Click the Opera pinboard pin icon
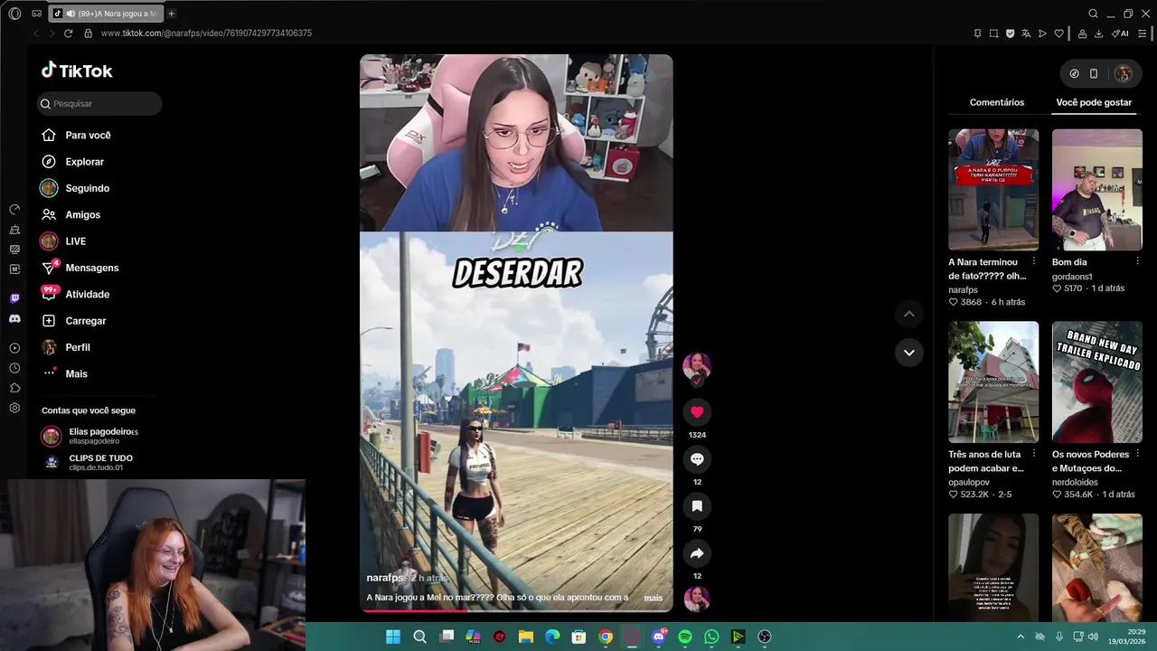This screenshot has width=1157, height=651. click(x=977, y=33)
